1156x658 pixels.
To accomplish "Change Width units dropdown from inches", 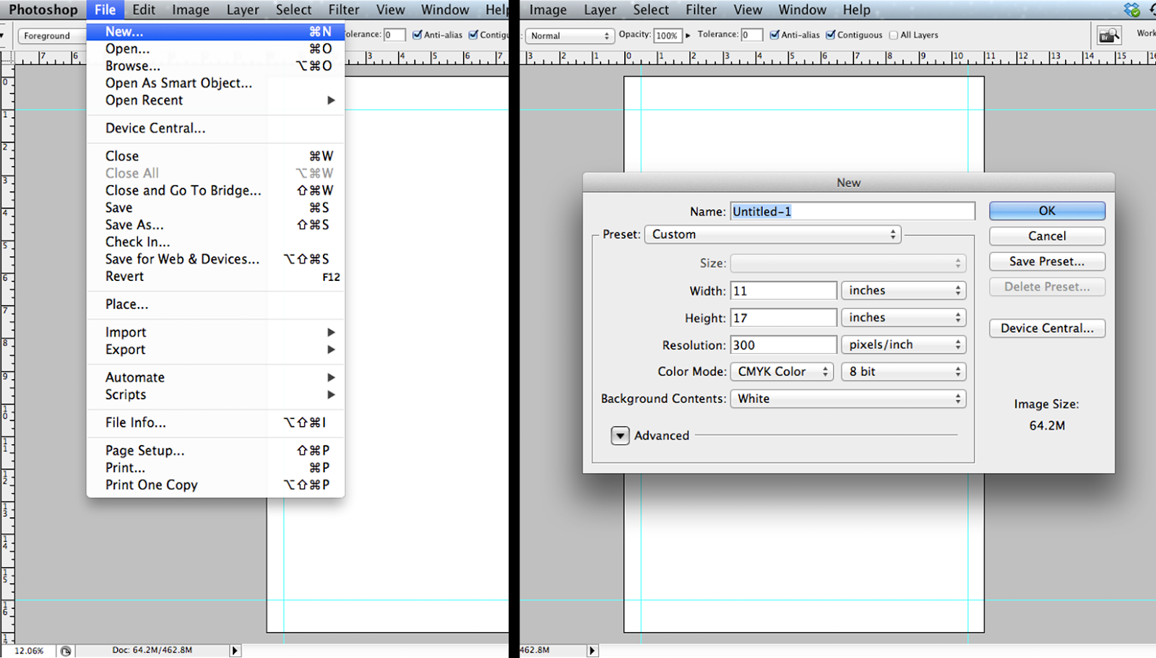I will coord(903,290).
